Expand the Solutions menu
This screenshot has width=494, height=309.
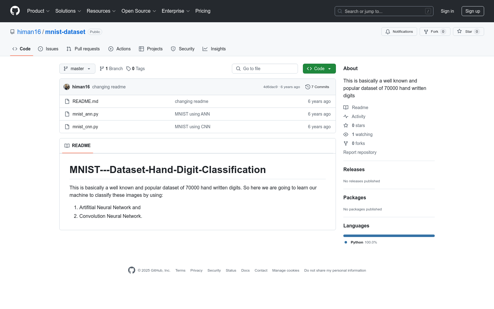68,11
